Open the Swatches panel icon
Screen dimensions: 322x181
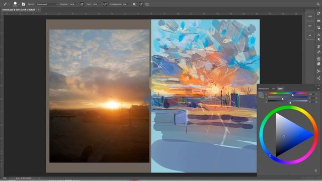[318, 47]
